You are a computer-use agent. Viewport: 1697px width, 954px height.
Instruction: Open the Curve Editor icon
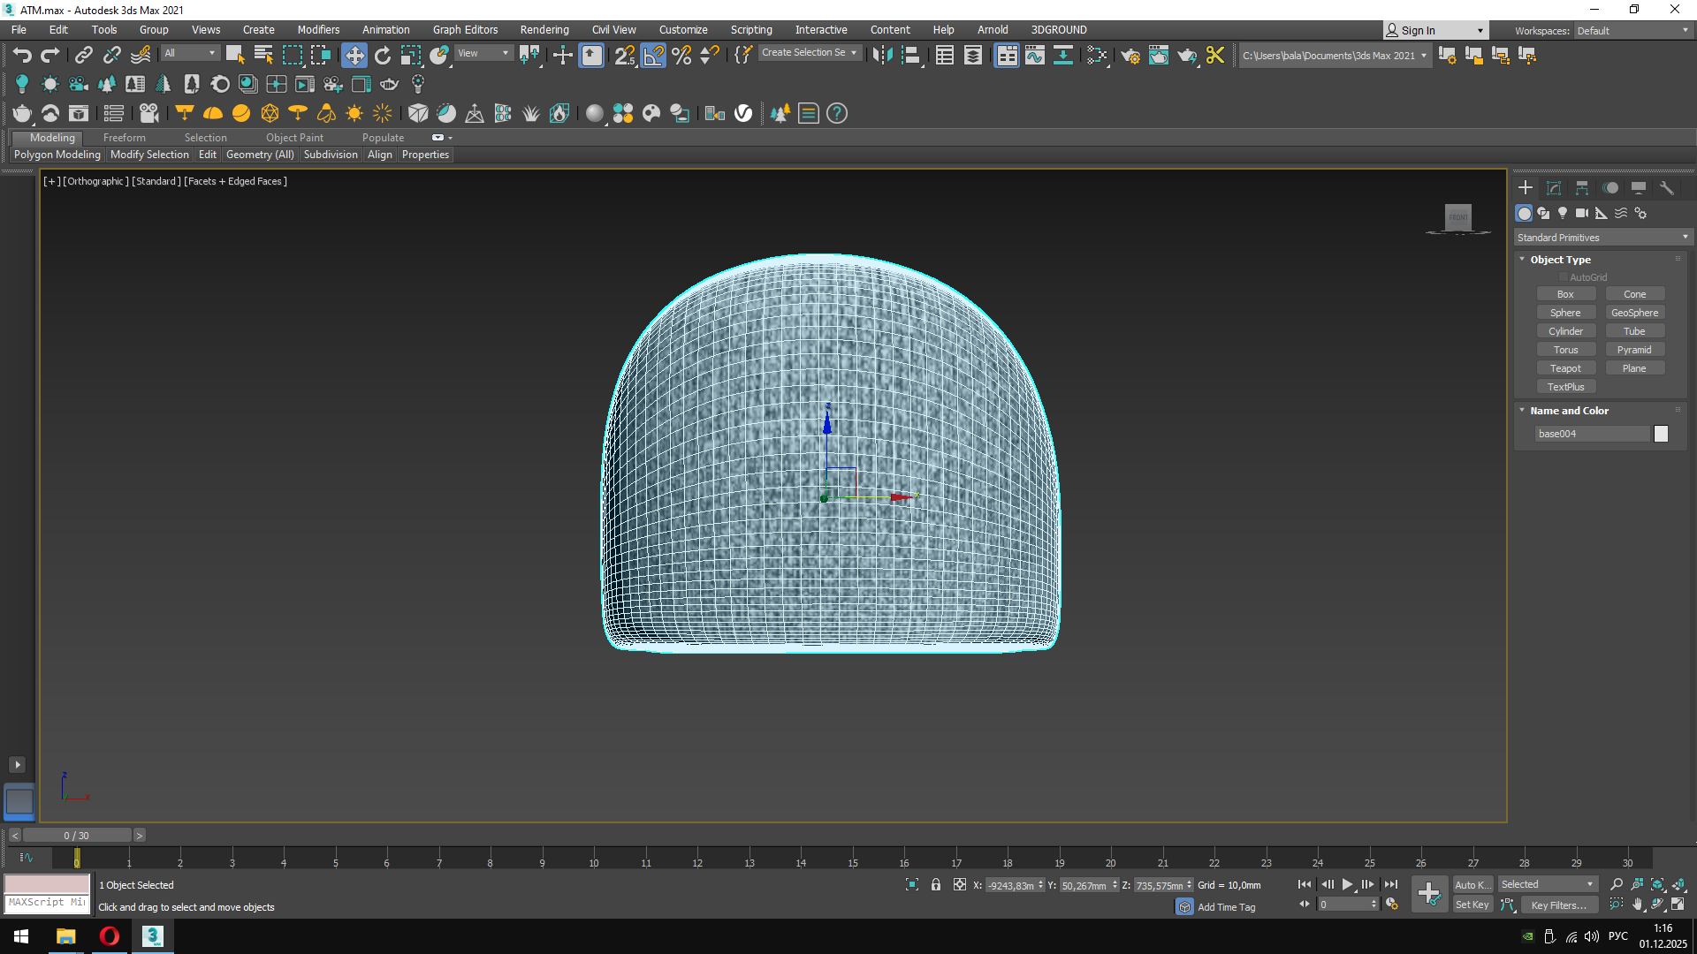coord(1035,56)
